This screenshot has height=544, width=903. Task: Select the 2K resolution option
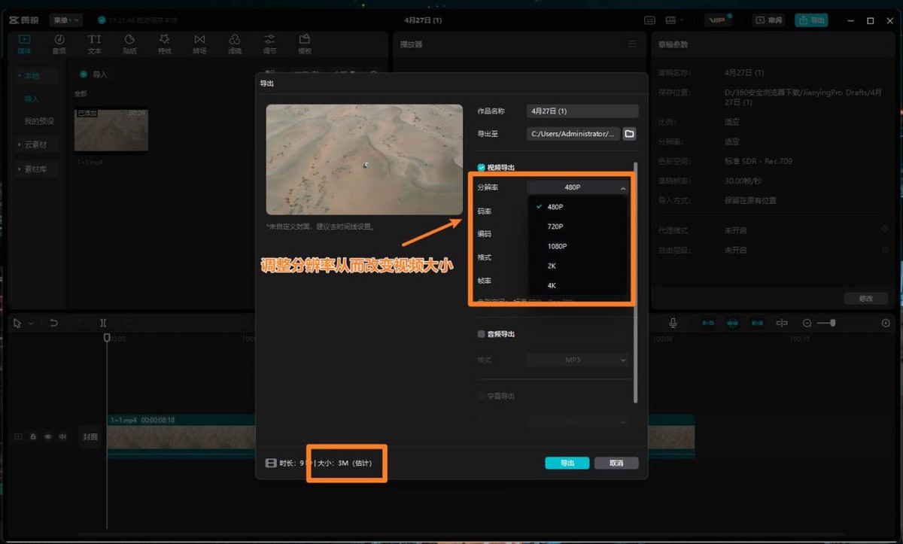click(577, 266)
